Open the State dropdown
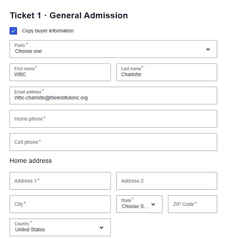The width and height of the screenshot is (235, 239). (136, 204)
